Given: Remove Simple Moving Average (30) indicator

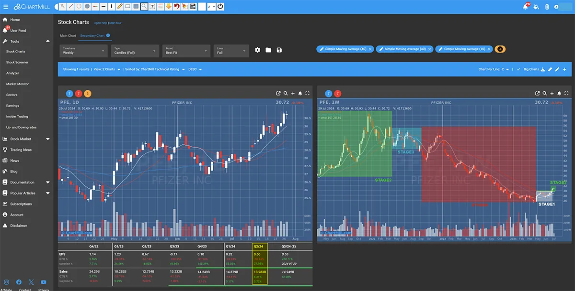Looking at the screenshot, I should tap(430, 49).
